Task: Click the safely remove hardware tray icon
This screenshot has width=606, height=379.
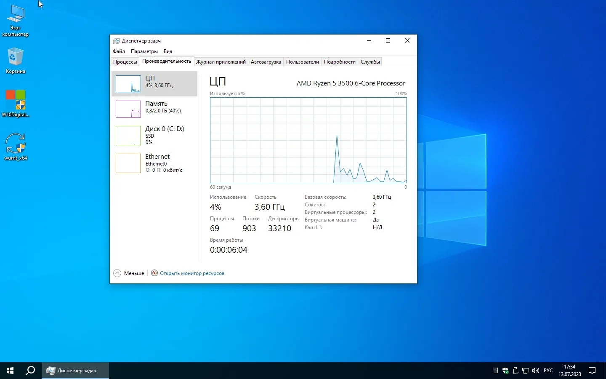Action: (516, 371)
